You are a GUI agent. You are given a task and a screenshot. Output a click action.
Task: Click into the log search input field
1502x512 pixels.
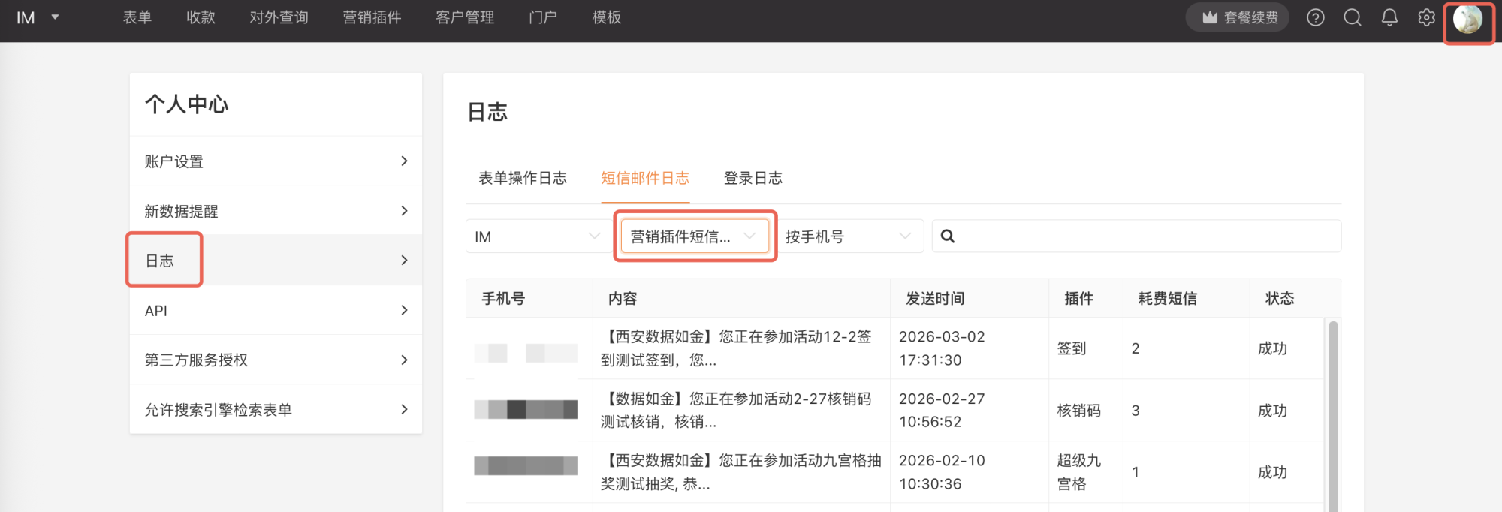click(x=1136, y=236)
